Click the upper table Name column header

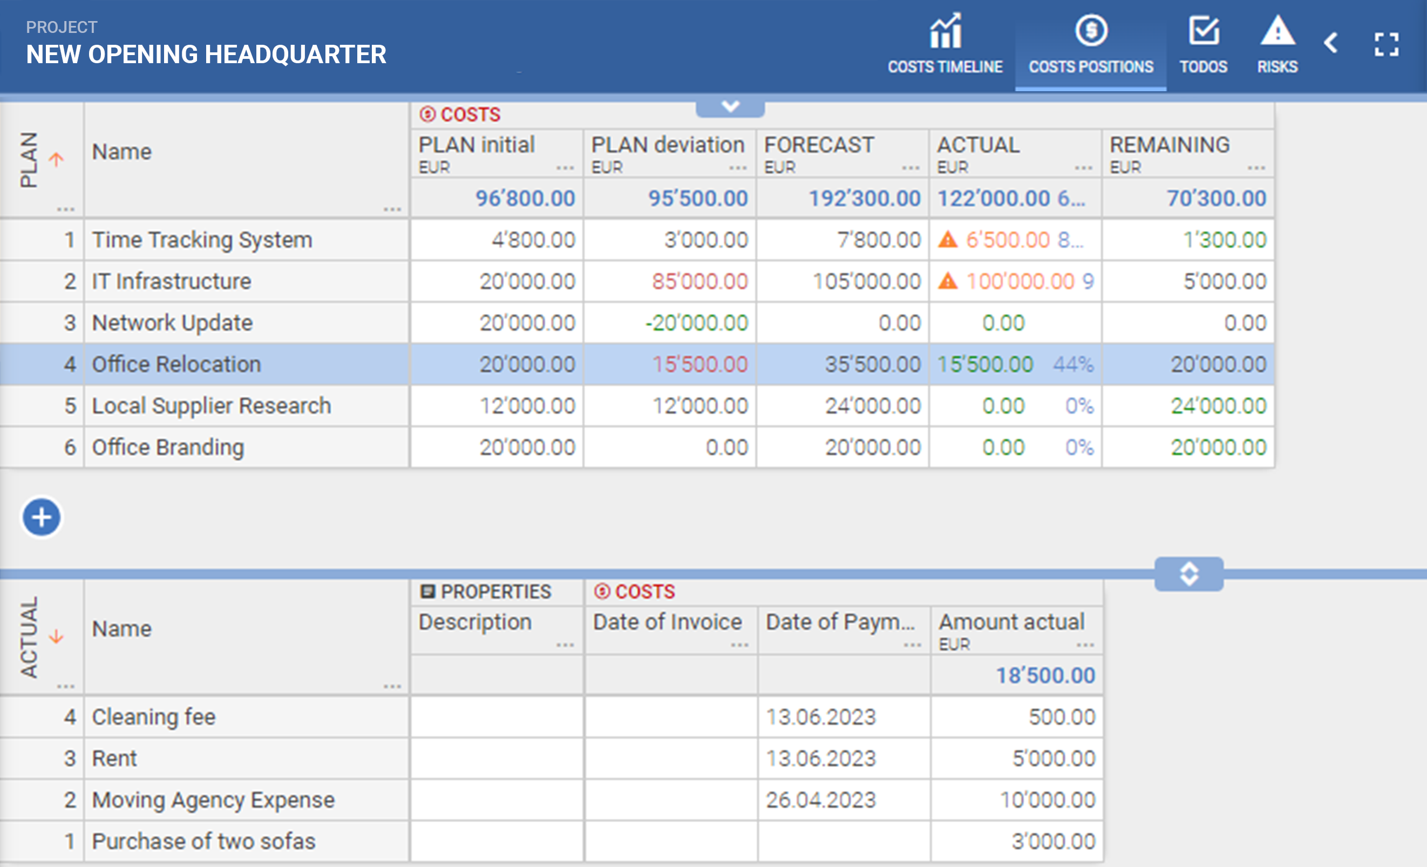246,159
